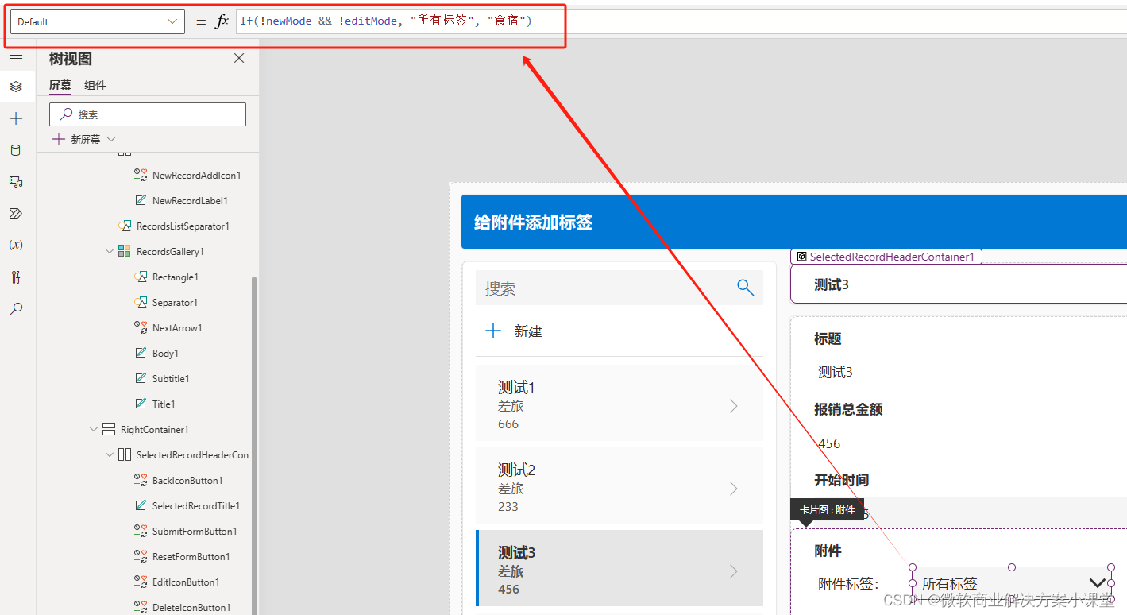Click the 开始时间 field label
The width and height of the screenshot is (1127, 615).
[841, 480]
